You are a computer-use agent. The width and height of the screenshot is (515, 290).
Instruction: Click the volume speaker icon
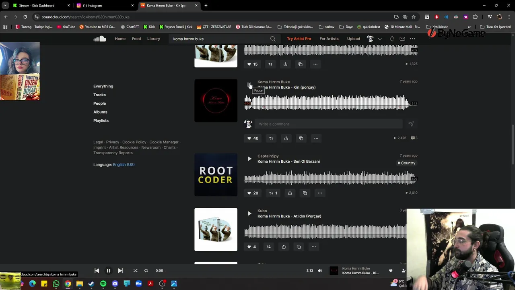320,271
